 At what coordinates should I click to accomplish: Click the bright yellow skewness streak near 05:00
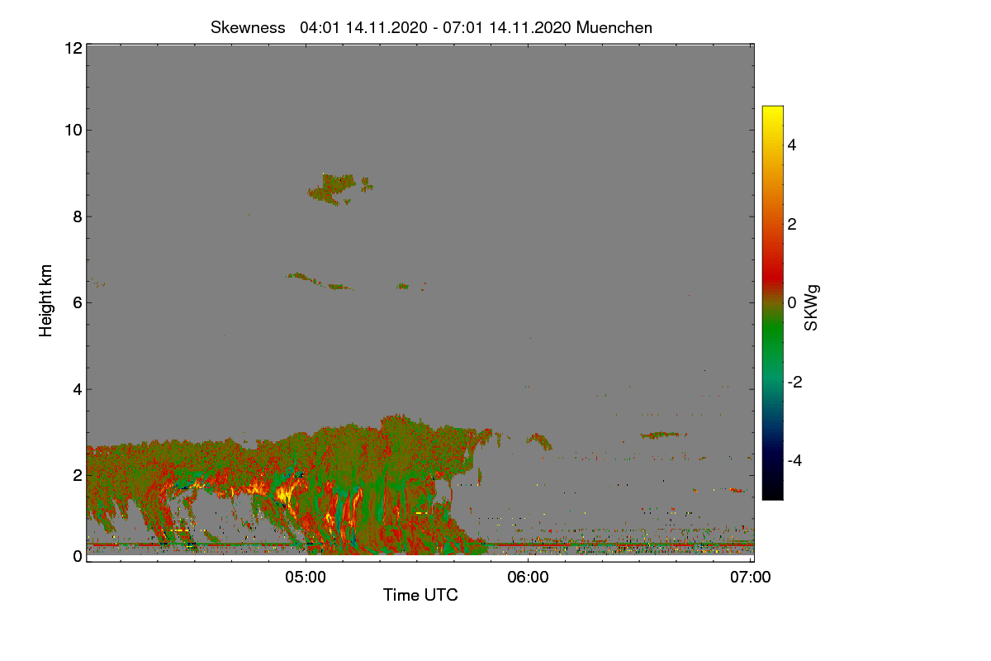point(287,495)
